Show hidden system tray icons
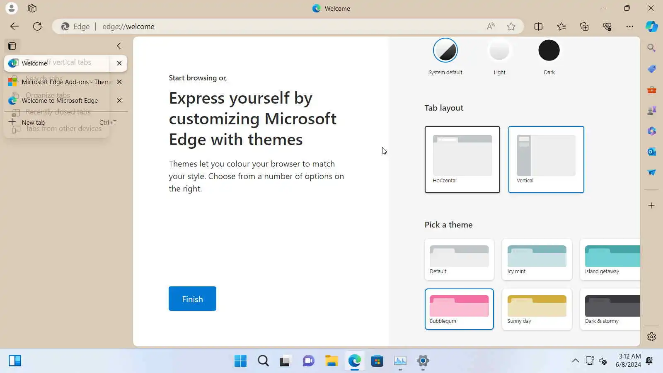663x373 pixels. tap(576, 361)
